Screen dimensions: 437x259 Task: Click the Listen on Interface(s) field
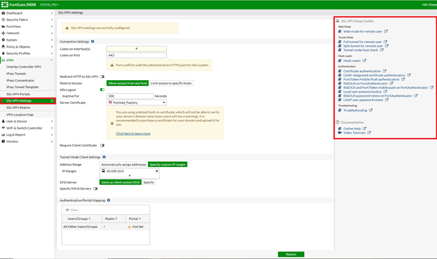137,49
